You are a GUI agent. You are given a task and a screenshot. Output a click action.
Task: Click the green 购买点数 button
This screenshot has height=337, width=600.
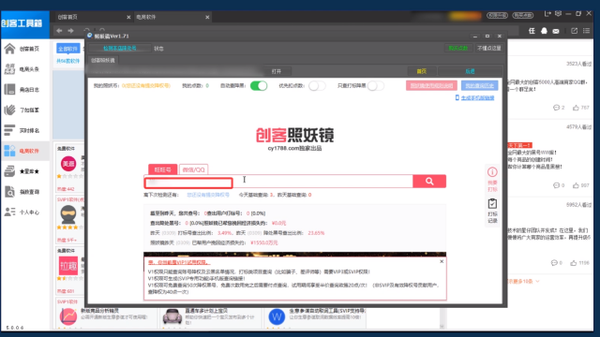[458, 48]
